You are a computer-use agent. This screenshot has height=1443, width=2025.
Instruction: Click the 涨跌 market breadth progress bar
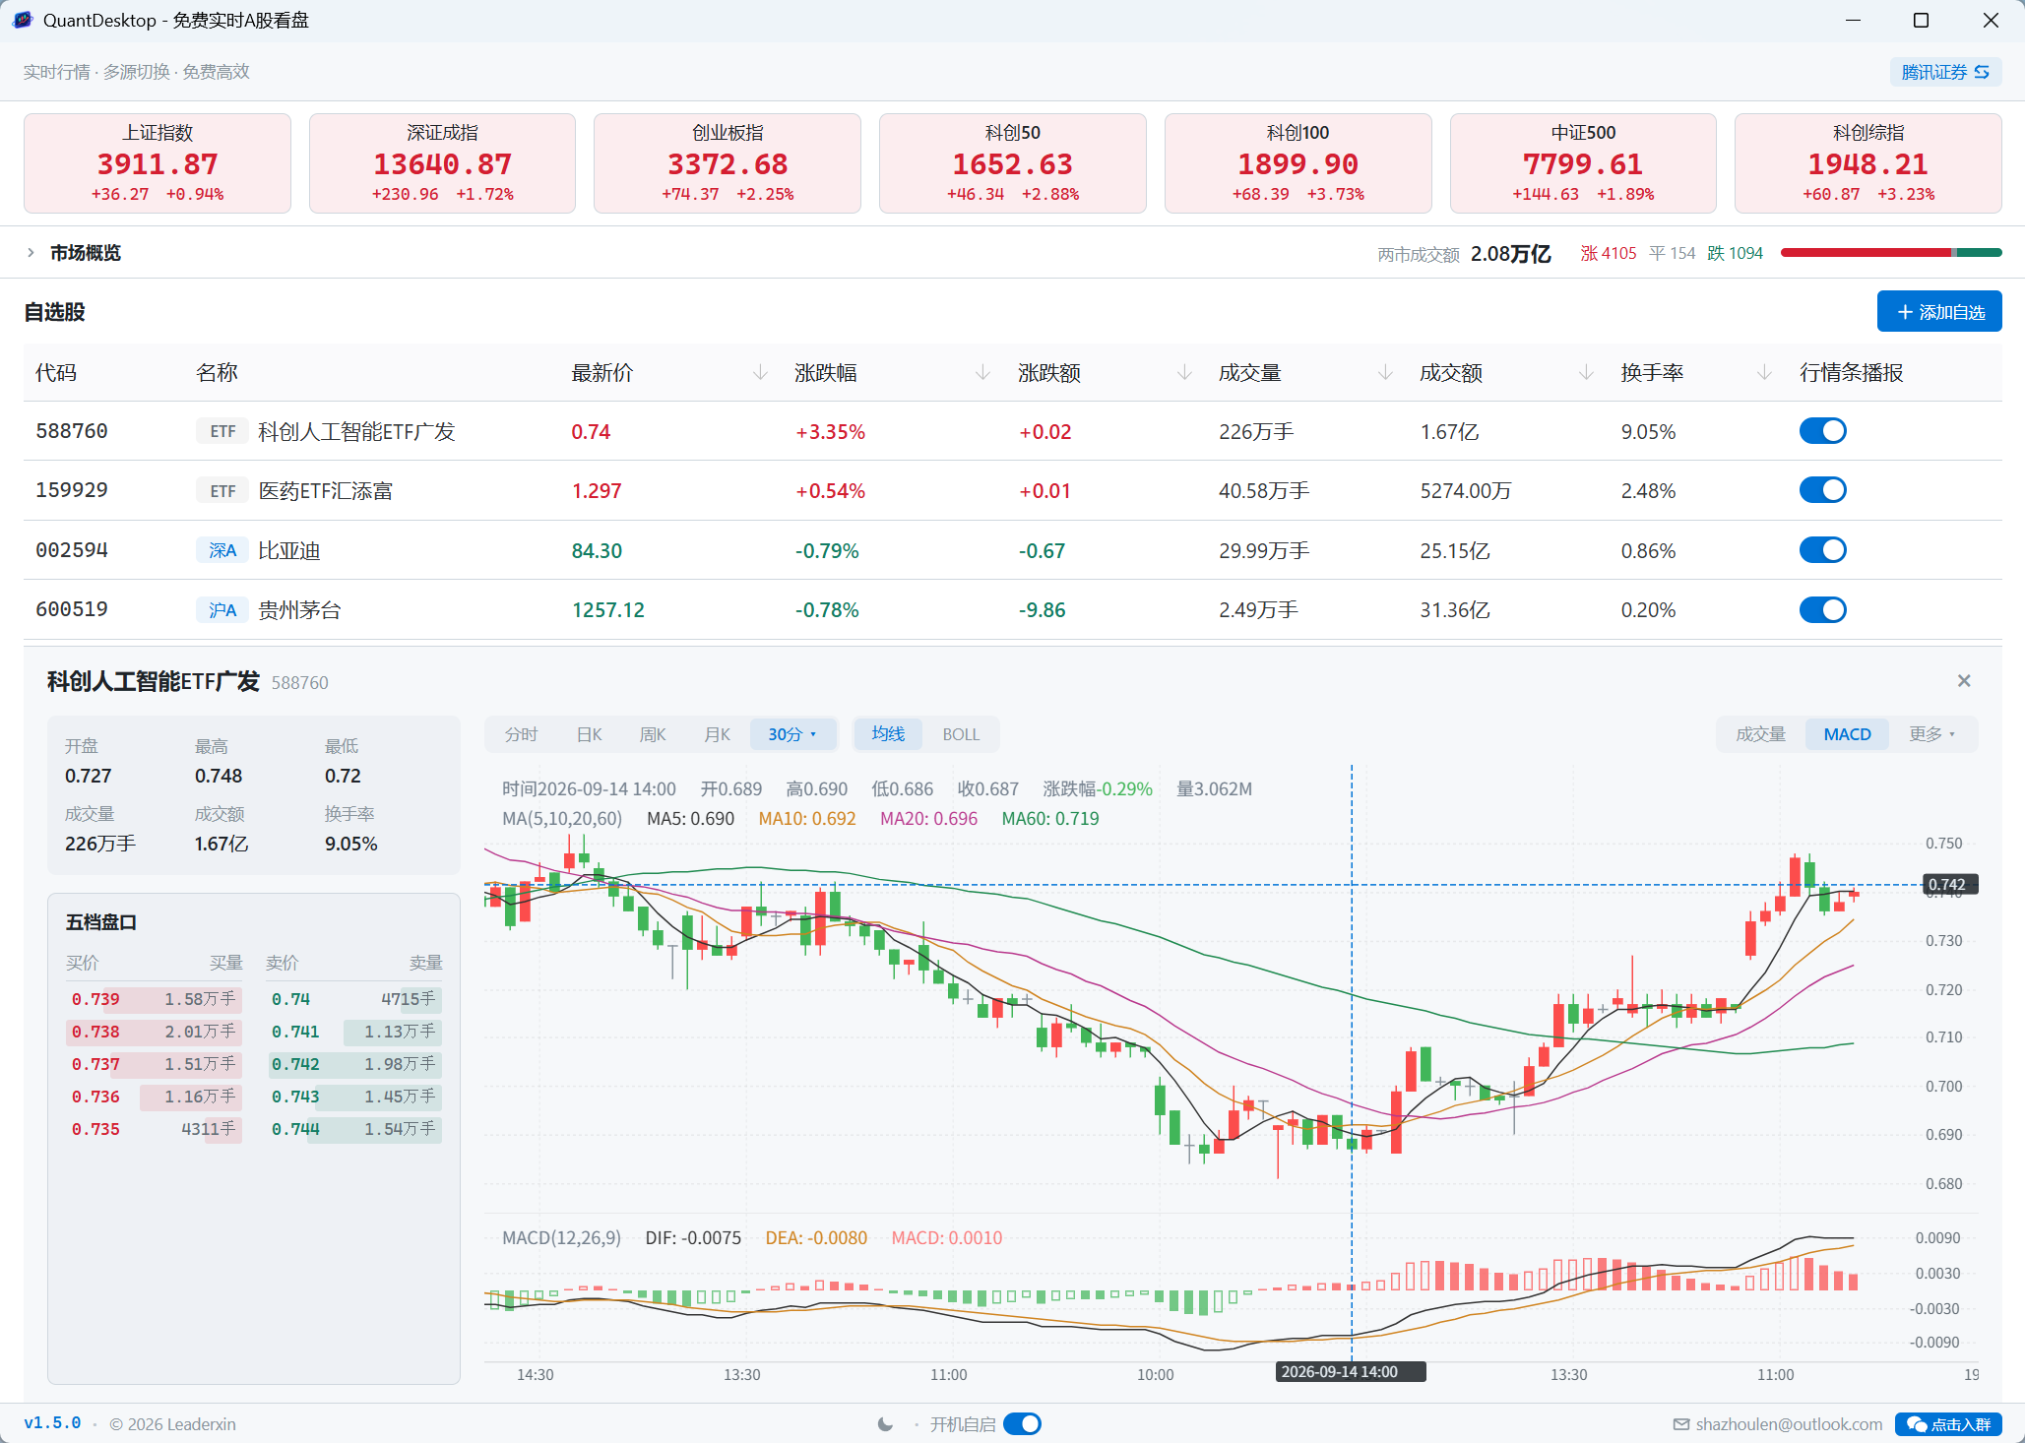point(1891,253)
